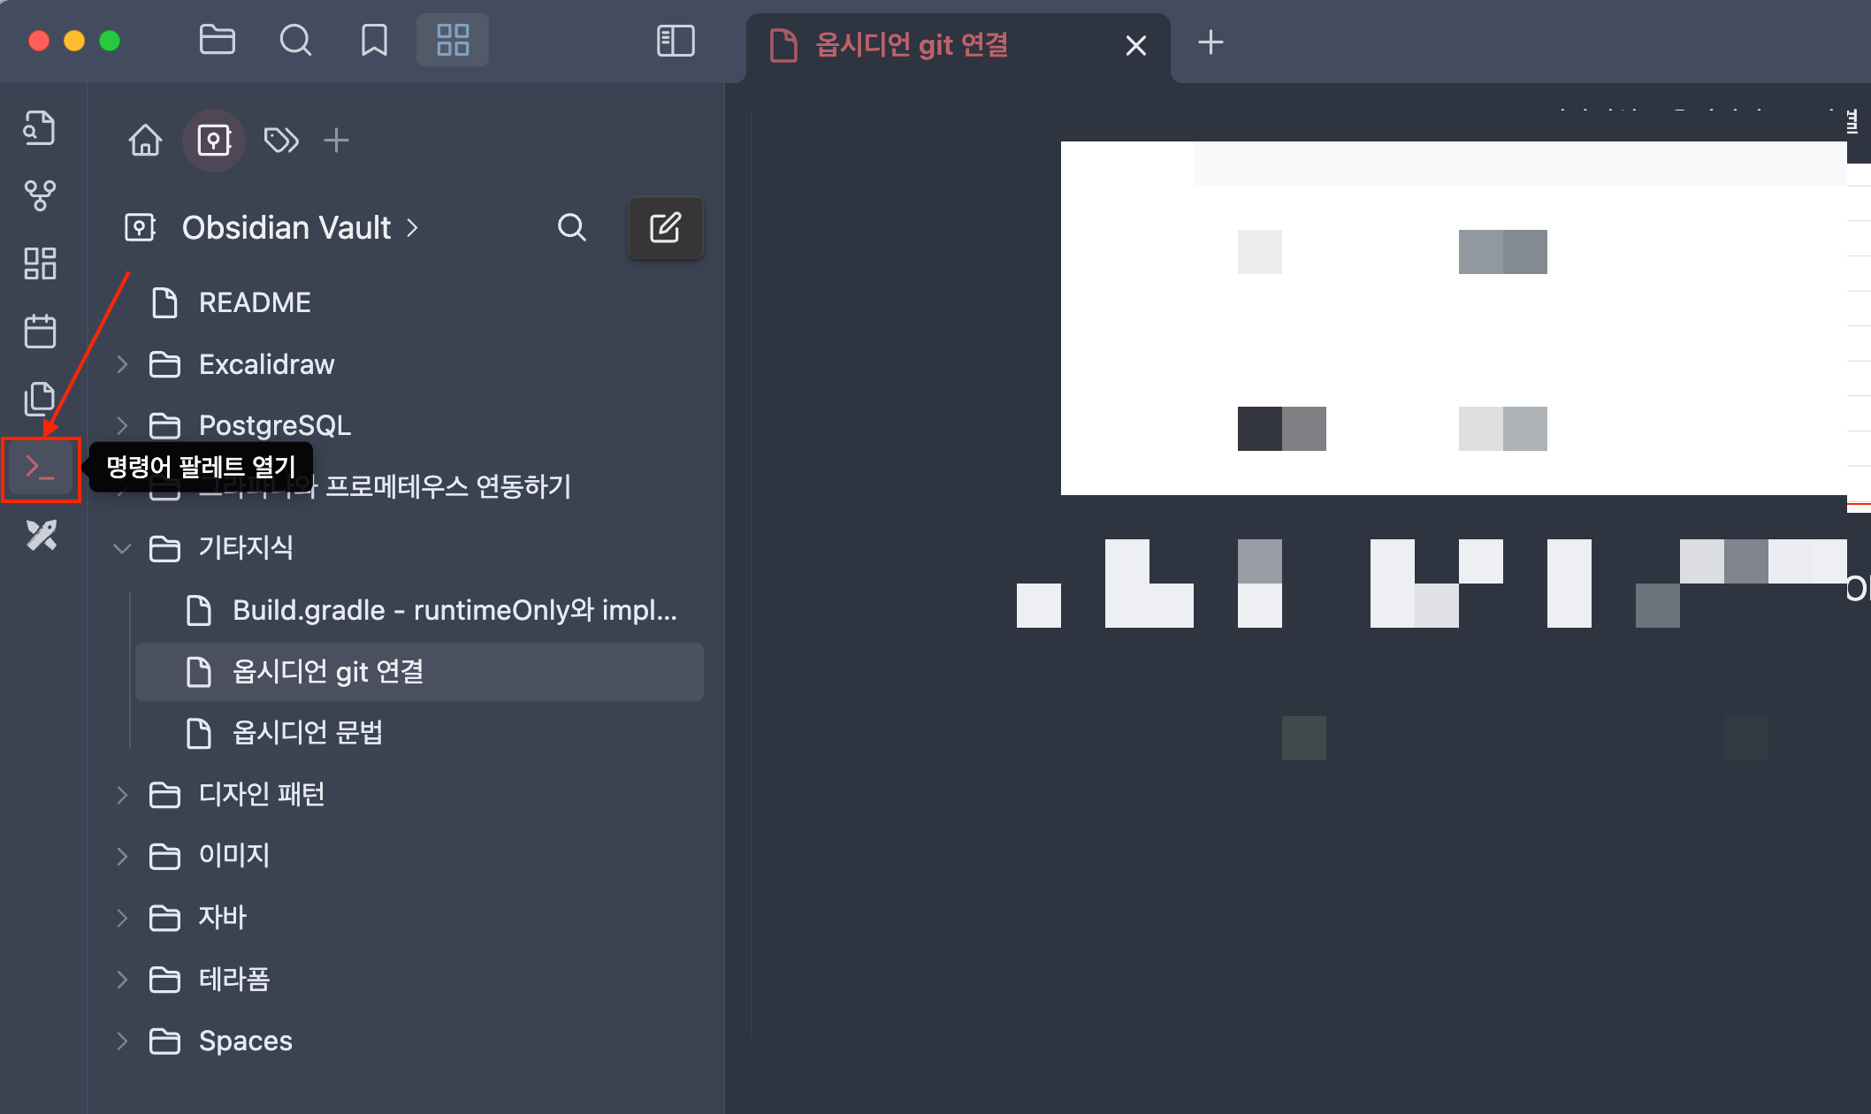This screenshot has height=1114, width=1871.
Task: Open the command palette terminal icon
Action: pyautogui.click(x=40, y=468)
